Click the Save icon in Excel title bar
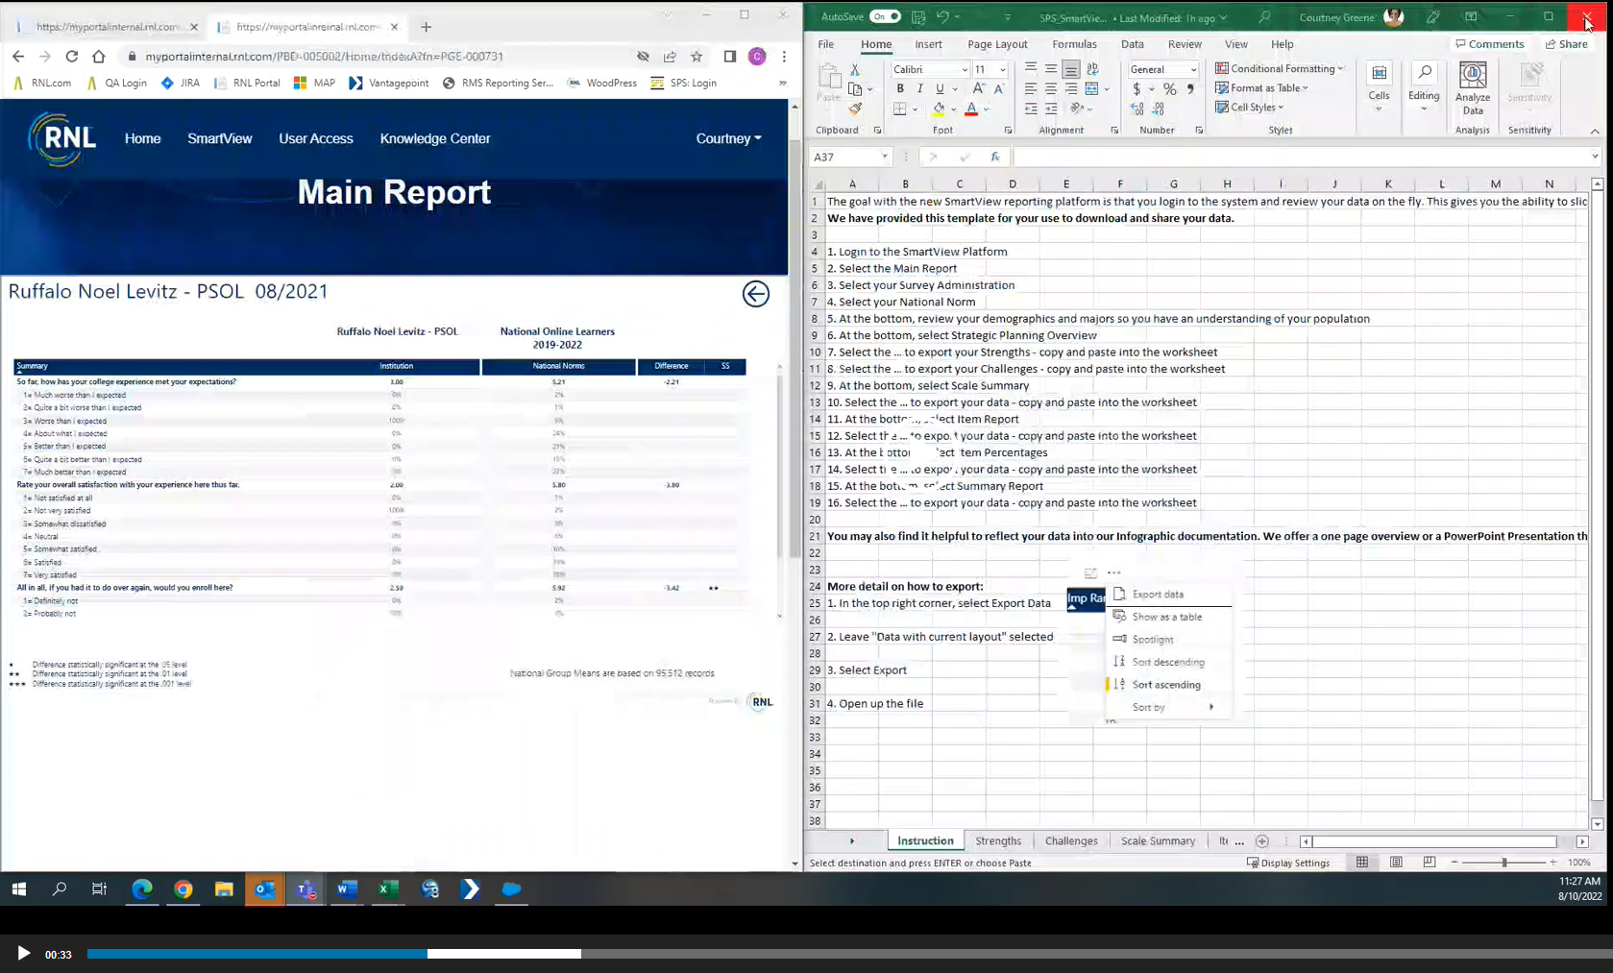This screenshot has height=973, width=1613. (x=918, y=16)
